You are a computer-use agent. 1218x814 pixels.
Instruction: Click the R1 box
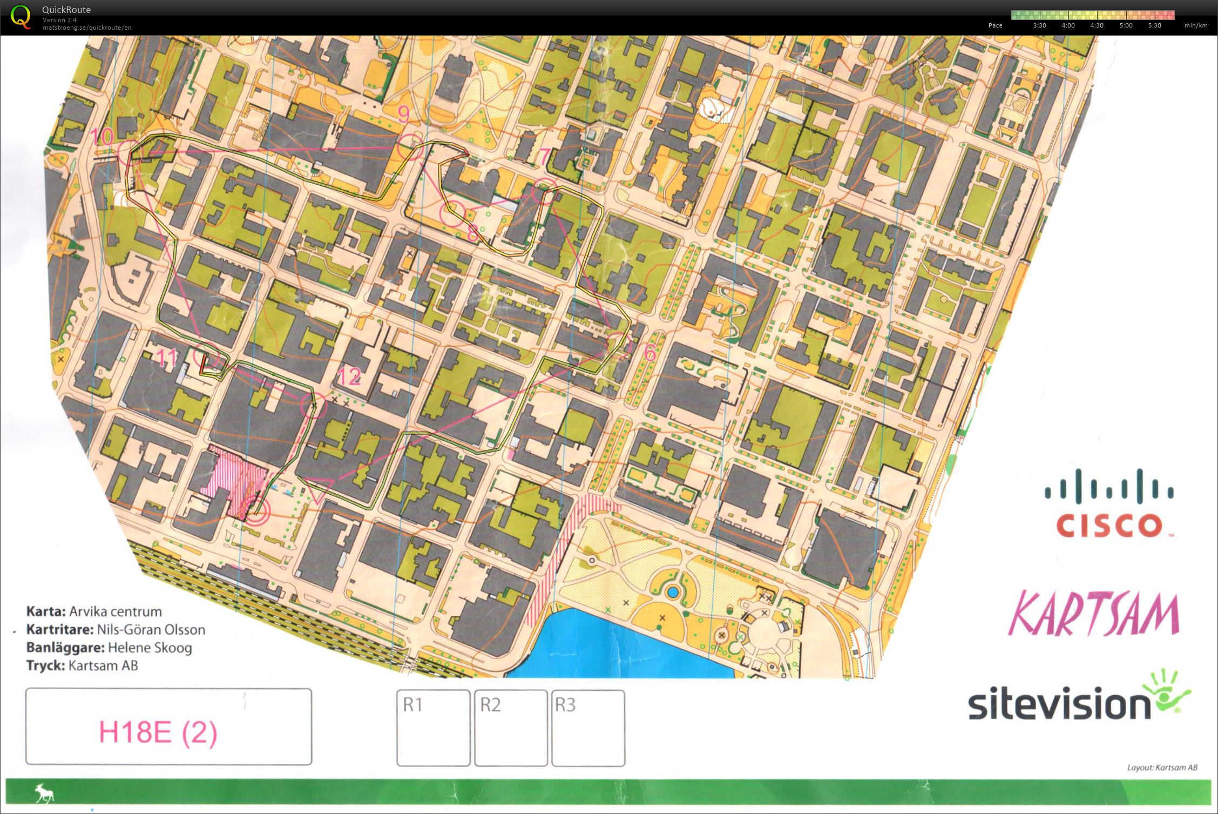[434, 728]
